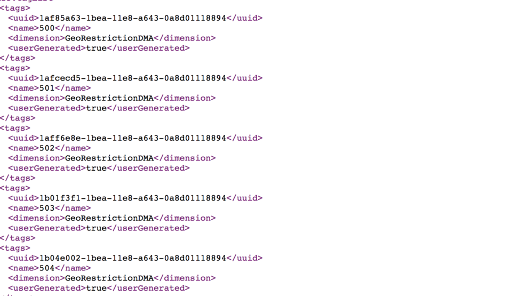Click the uuid starting with 1b01f3f1
The width and height of the screenshot is (526, 296).
133,198
